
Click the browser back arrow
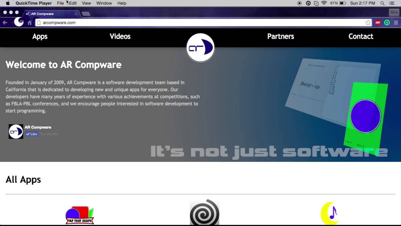tap(5, 23)
